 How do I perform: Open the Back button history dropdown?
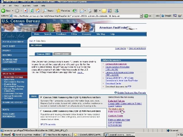click(13, 11)
